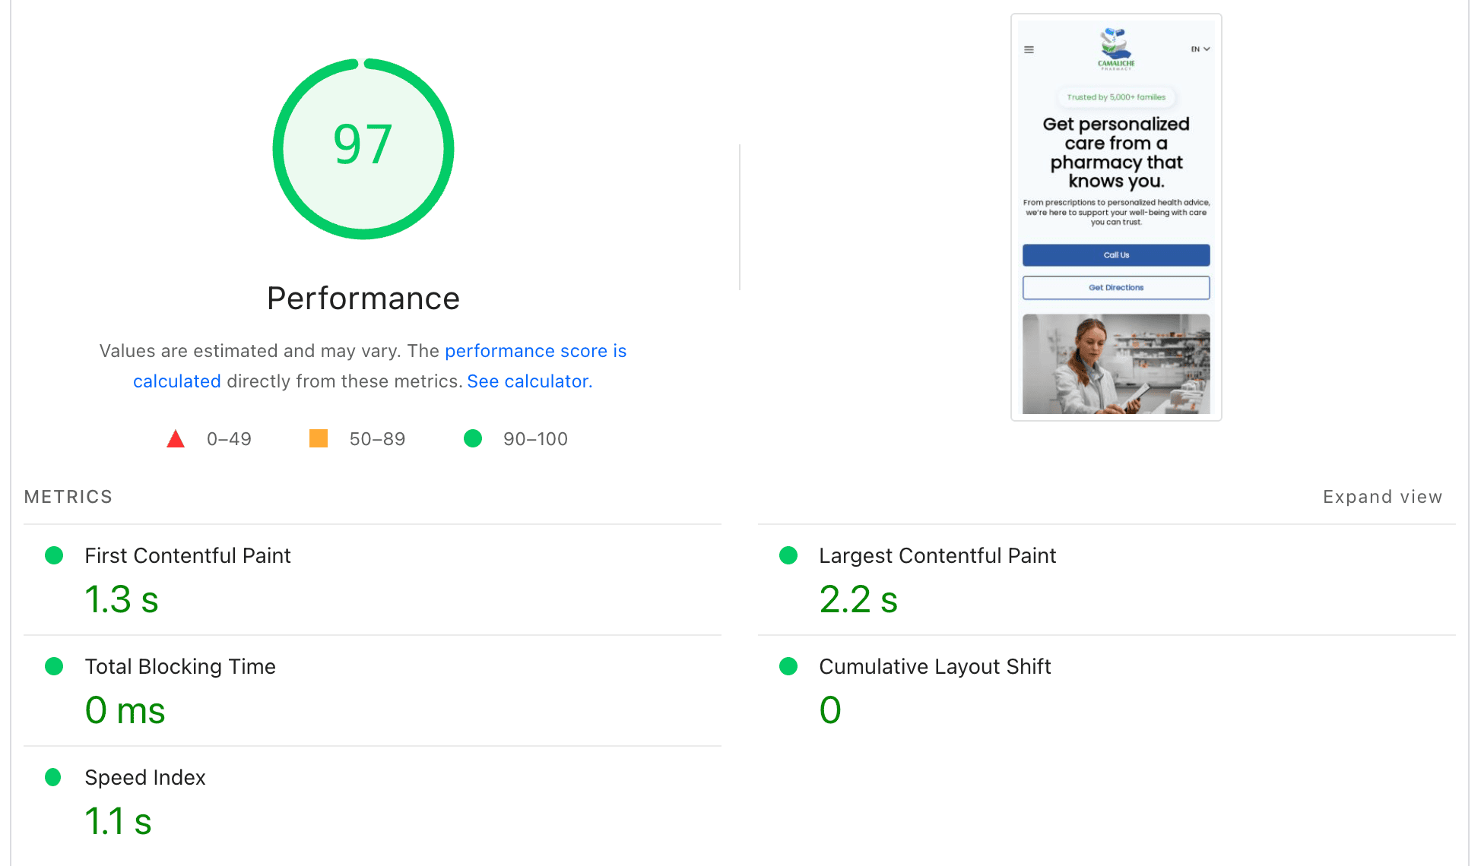
Task: Click the green status dot beside Total Blocking Time
Action: 54,666
